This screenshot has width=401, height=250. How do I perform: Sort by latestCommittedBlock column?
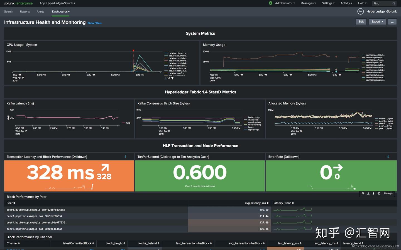(x=79, y=243)
